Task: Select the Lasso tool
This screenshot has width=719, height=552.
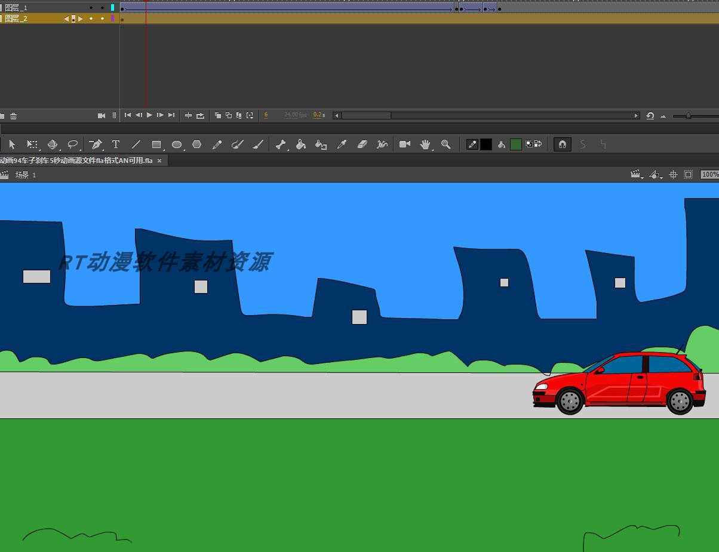Action: [x=73, y=144]
